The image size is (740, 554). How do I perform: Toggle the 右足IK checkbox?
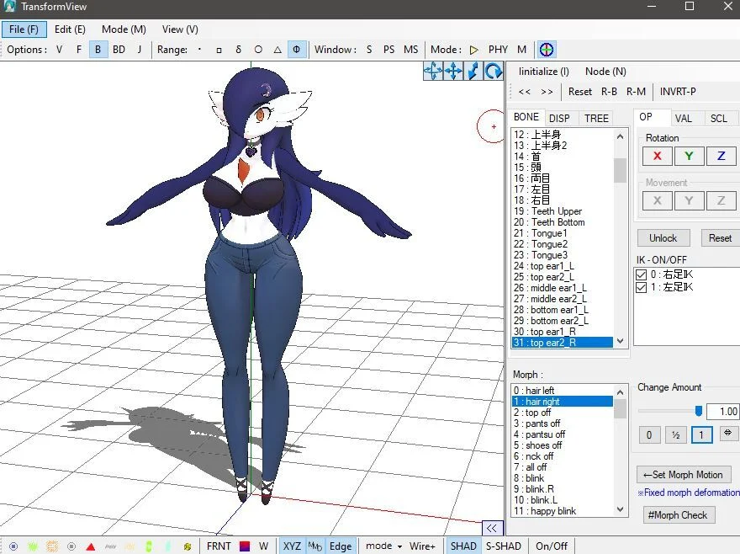(x=641, y=274)
